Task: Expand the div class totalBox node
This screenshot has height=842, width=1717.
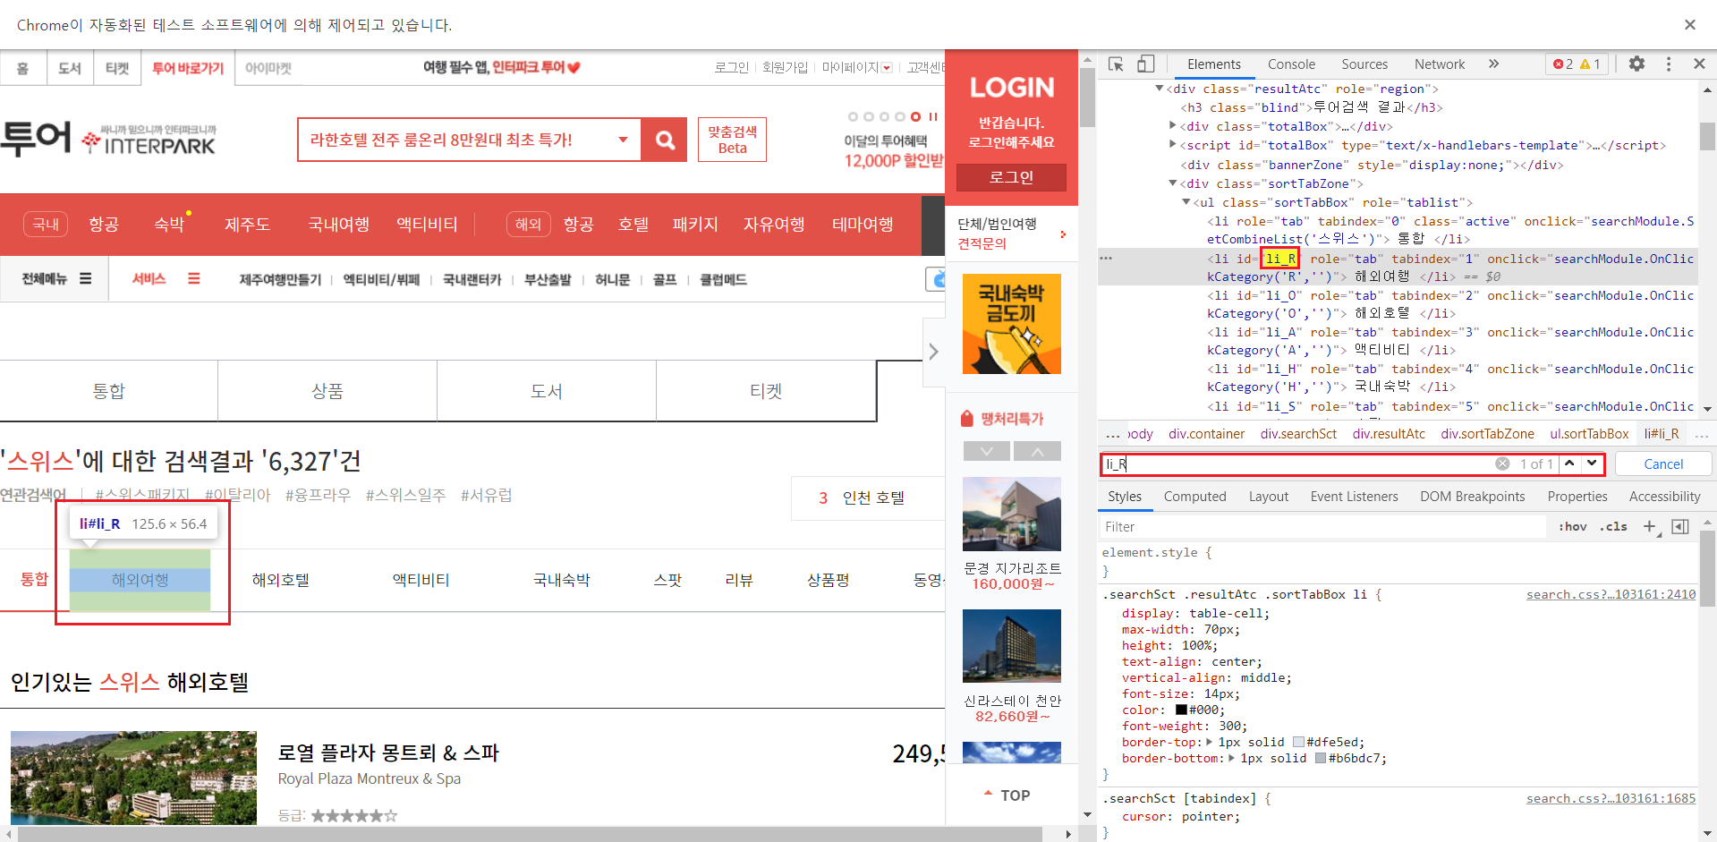Action: 1173,126
